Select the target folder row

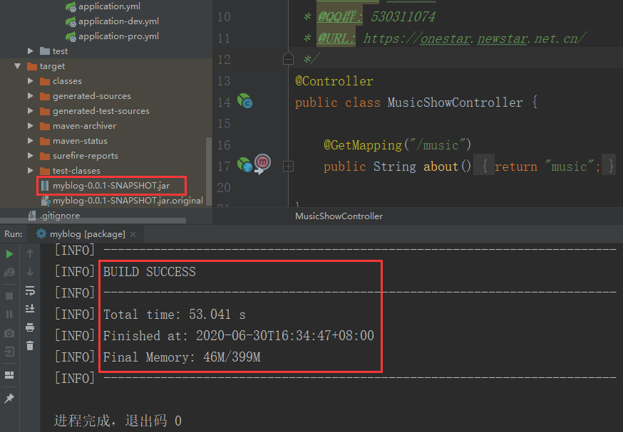105,66
